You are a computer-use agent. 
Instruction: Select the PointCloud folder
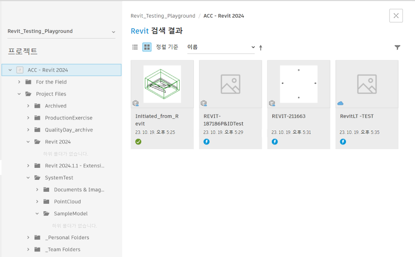[67, 202]
